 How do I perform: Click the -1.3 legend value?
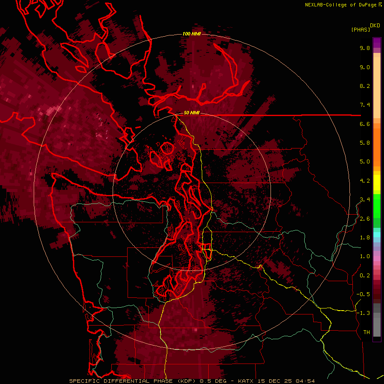363,313
